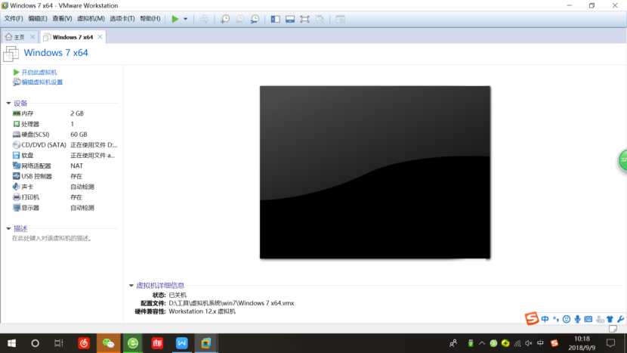Click the 2 GB memory value
This screenshot has width=627, height=353.
pos(77,113)
